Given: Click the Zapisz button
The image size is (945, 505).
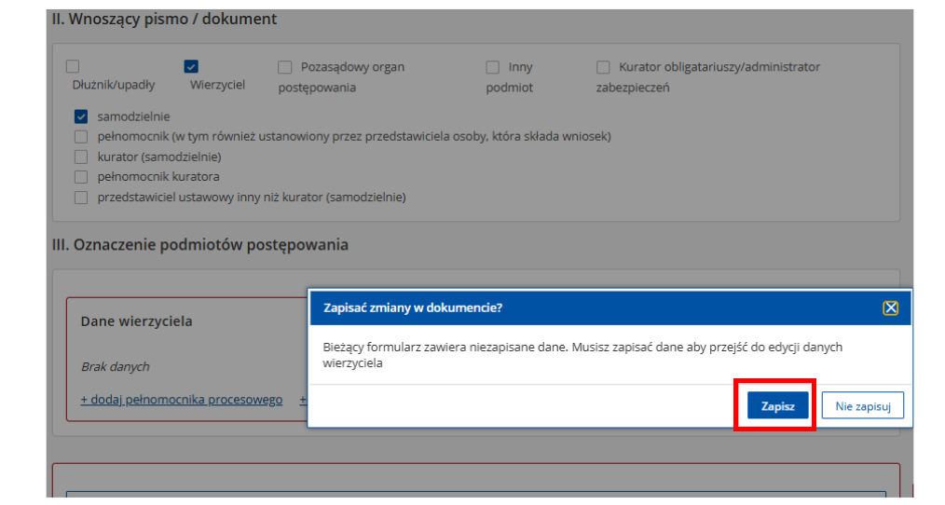Looking at the screenshot, I should (x=777, y=405).
